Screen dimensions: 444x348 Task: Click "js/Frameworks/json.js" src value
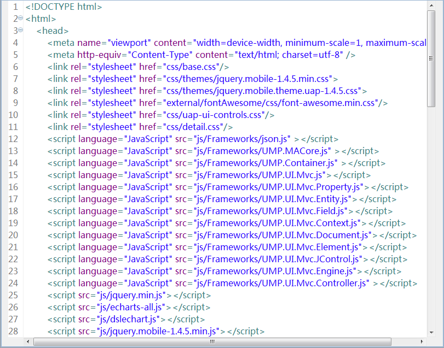(x=242, y=139)
